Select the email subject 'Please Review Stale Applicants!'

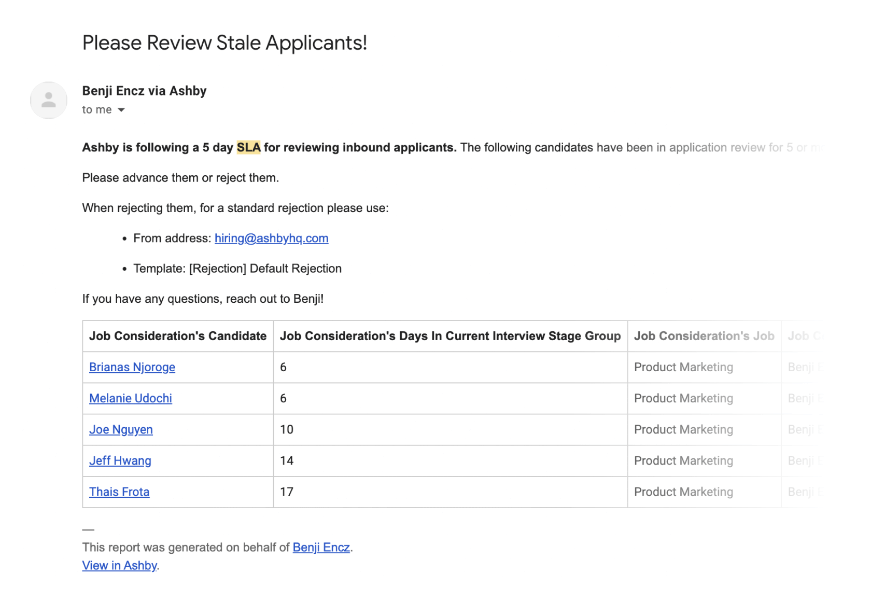coord(225,43)
